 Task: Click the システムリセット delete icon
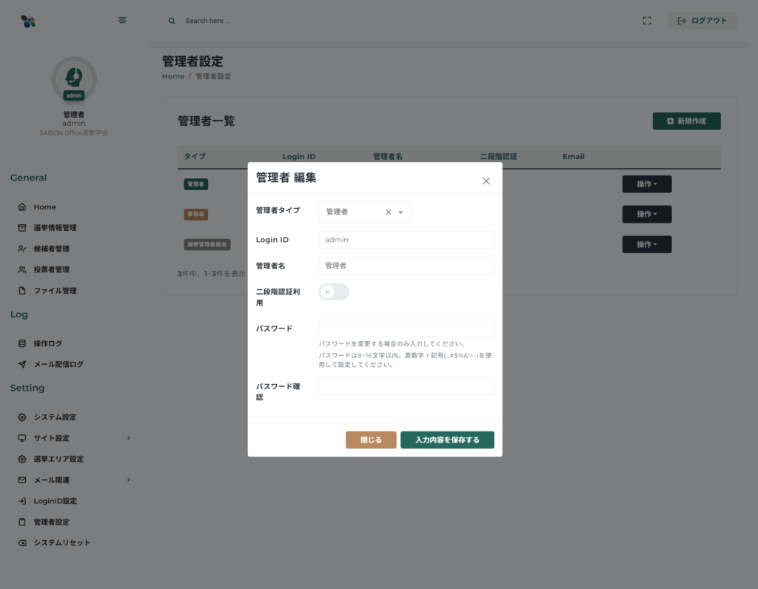pos(22,543)
